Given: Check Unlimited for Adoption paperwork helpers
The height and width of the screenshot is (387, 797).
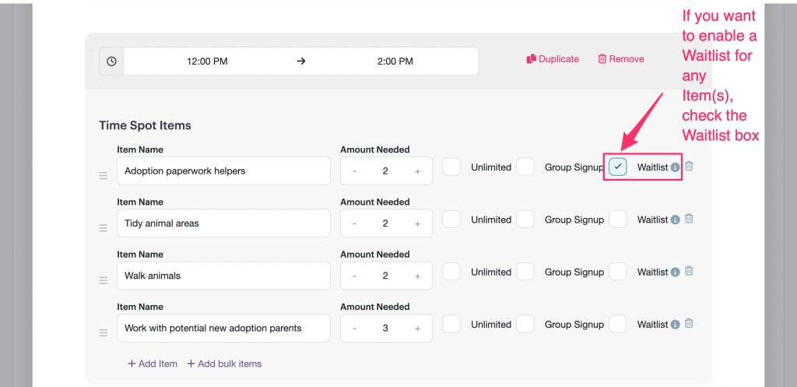Looking at the screenshot, I should point(451,167).
